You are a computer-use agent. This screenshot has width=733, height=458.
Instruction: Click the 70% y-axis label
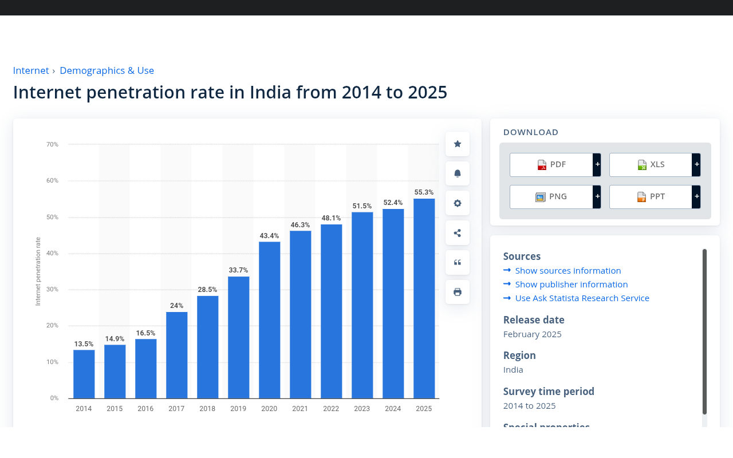click(x=53, y=144)
